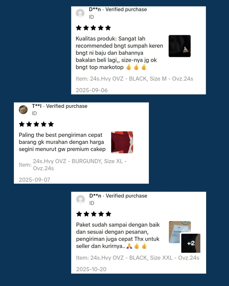Open item 24s.Hvy OVZ - BLACK, Size M
The height and width of the screenshot is (286, 229).
point(135,79)
